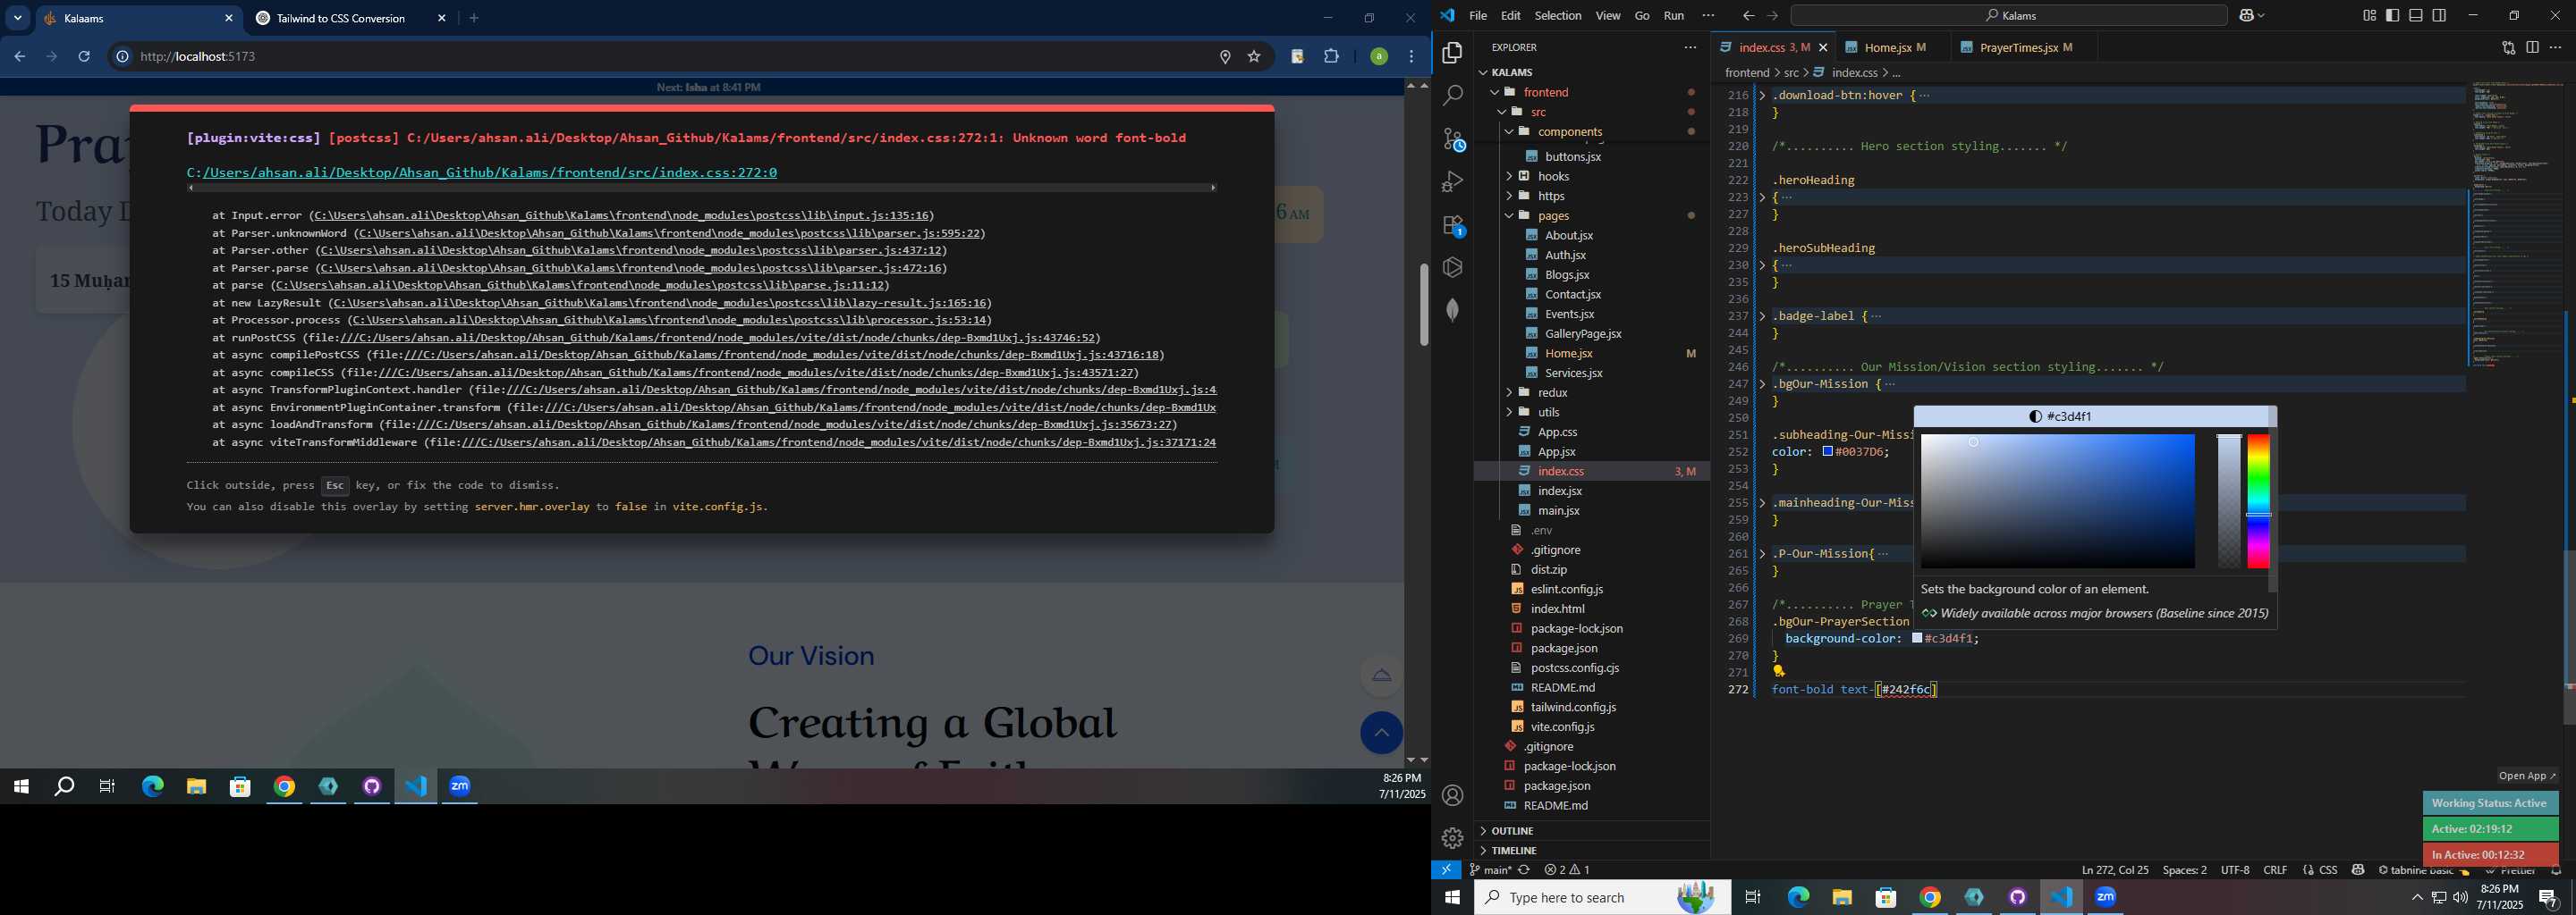Click the #0037D6 color swatch at line 252
This screenshot has height=915, width=2576.
click(1828, 451)
